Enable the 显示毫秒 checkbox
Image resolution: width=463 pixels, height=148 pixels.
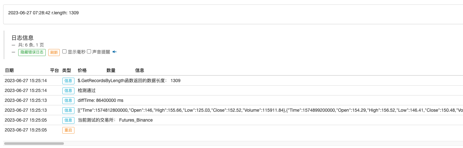[64, 52]
